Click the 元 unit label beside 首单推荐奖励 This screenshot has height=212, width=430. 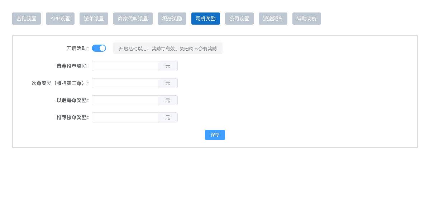click(x=167, y=66)
